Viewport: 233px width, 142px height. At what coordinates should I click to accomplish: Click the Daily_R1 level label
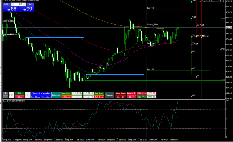point(150,8)
